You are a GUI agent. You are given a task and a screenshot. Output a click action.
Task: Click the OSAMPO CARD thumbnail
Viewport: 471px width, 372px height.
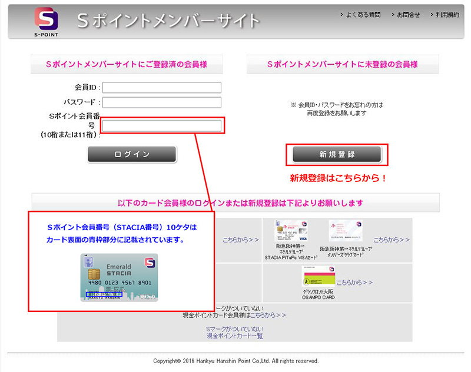click(x=318, y=278)
